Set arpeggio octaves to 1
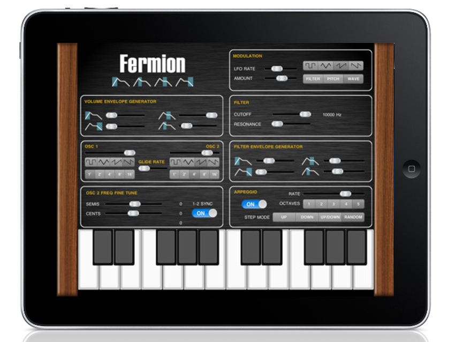 [309, 204]
